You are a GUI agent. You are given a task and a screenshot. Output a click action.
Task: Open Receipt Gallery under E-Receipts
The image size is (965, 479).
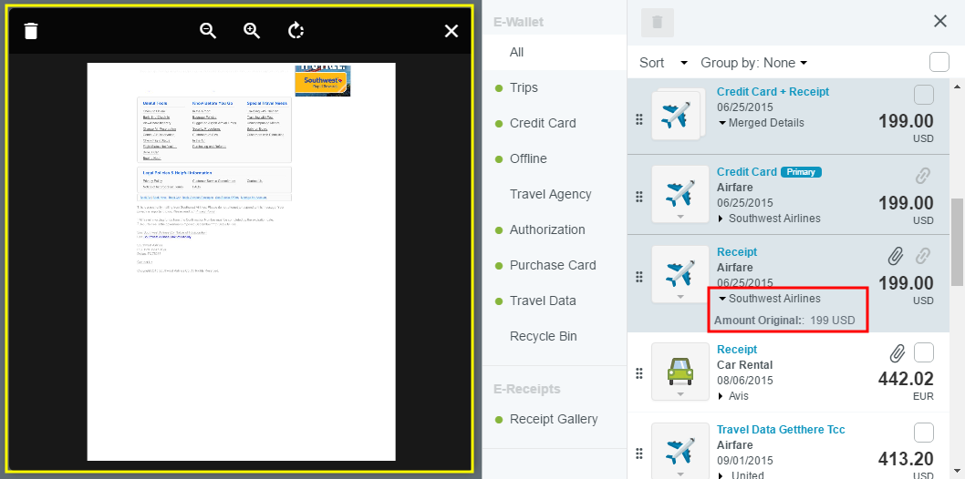click(x=554, y=419)
